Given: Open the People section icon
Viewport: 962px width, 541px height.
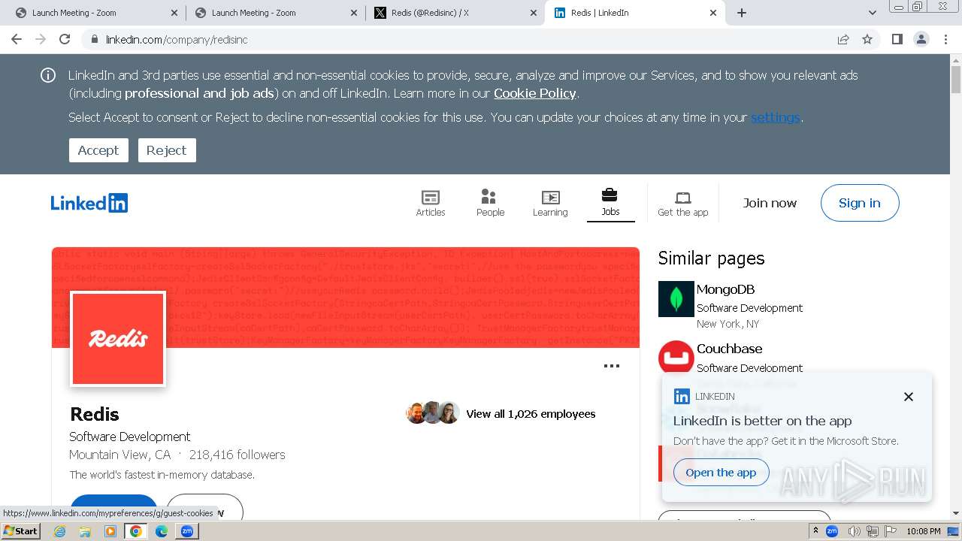Looking at the screenshot, I should [x=490, y=203].
